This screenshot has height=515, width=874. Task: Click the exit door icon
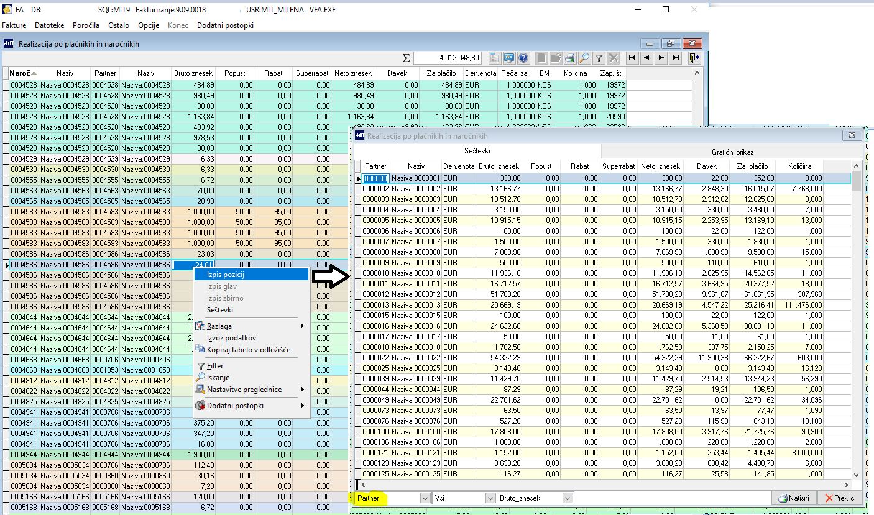[x=694, y=58]
